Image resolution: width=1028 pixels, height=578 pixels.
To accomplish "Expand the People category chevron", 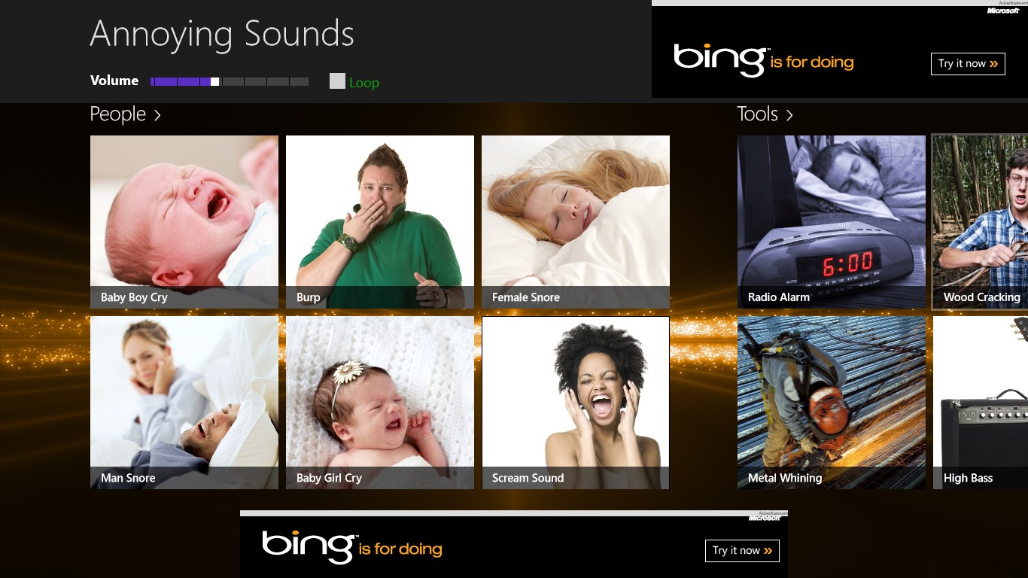I will coord(157,115).
